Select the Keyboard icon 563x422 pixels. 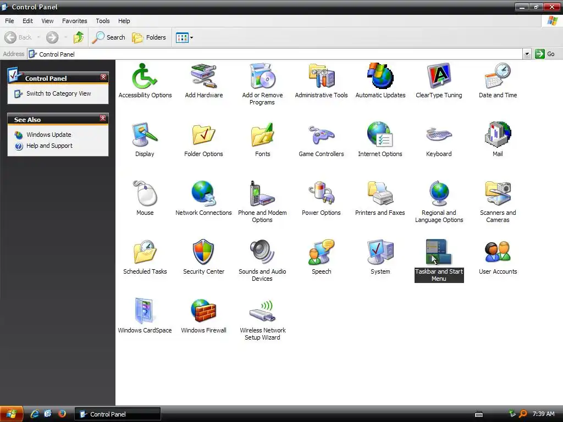click(x=439, y=135)
